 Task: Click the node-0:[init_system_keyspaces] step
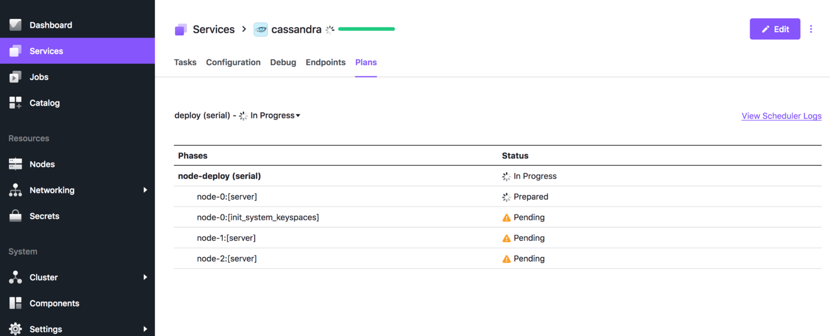click(258, 217)
